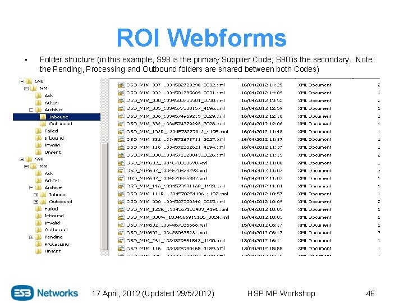The height and width of the screenshot is (303, 404).
Task: Select the Processing folder label
Action: 57,244
